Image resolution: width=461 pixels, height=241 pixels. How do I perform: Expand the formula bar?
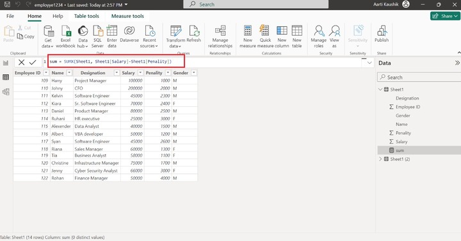click(x=369, y=63)
